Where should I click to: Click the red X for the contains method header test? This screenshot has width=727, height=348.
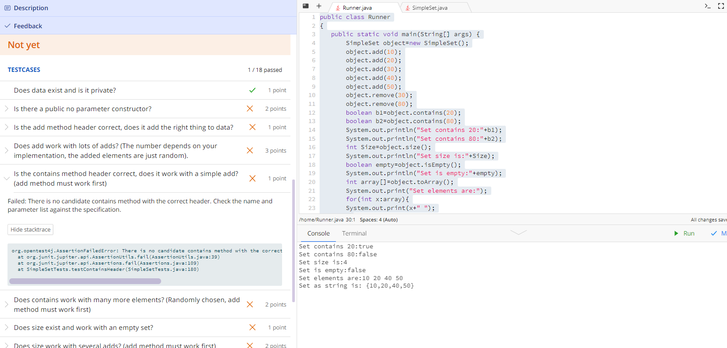(252, 178)
